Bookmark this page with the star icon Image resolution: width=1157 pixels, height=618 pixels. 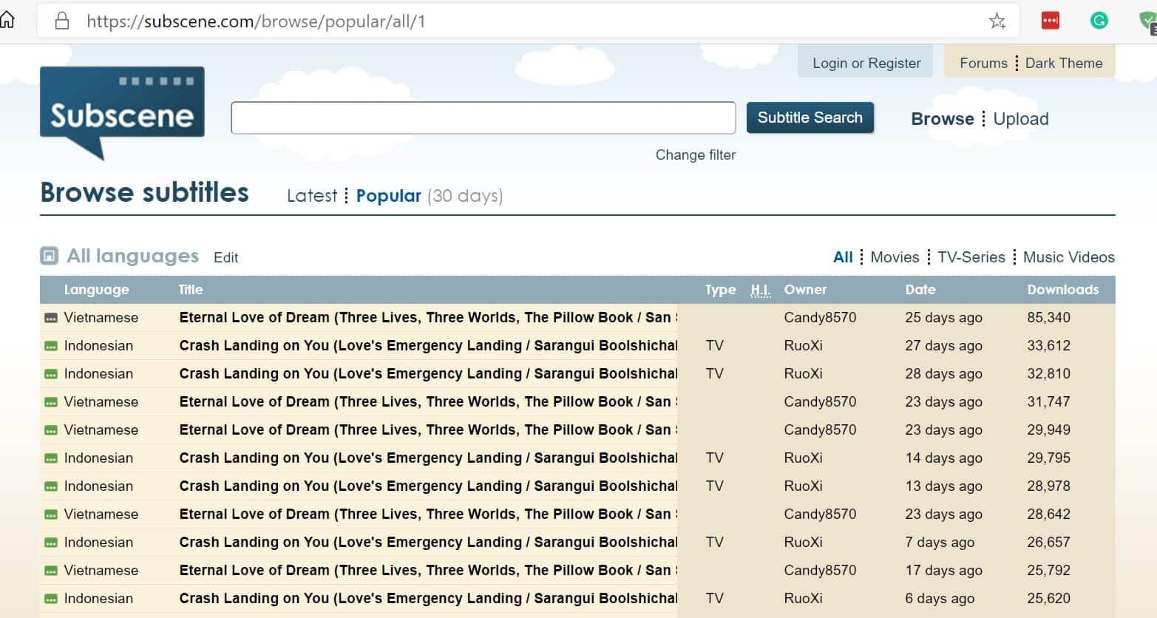point(997,21)
